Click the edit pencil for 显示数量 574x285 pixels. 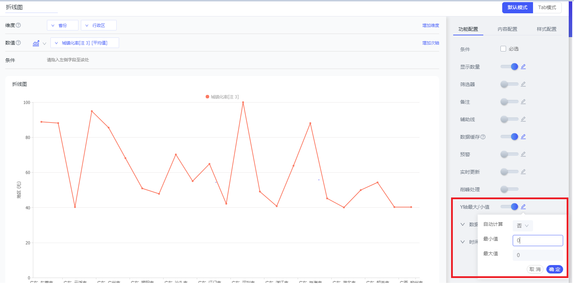(523, 67)
